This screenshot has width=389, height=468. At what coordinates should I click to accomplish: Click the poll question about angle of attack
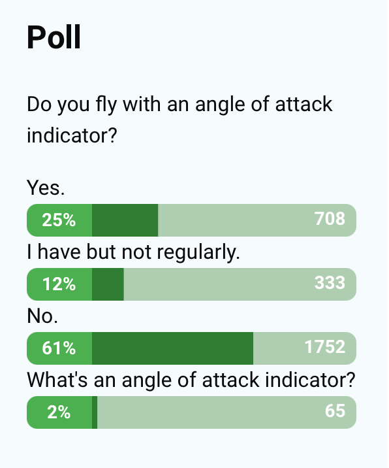coord(179,120)
